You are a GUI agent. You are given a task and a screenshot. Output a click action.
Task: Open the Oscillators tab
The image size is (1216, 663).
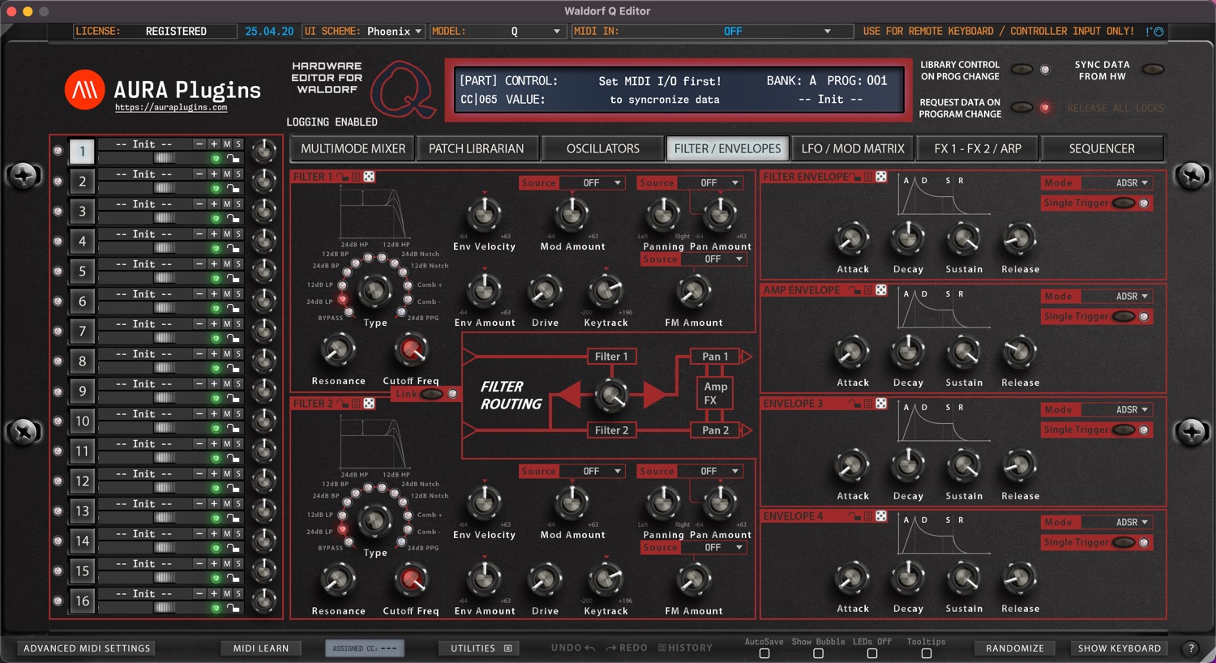602,148
